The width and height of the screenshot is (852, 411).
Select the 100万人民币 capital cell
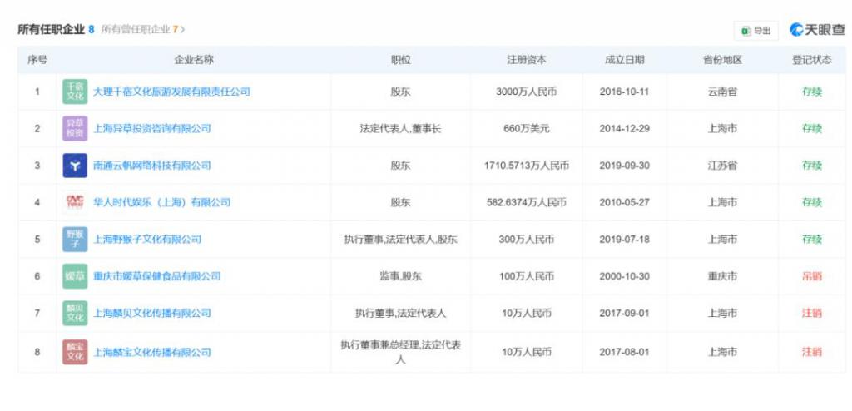pyautogui.click(x=527, y=276)
